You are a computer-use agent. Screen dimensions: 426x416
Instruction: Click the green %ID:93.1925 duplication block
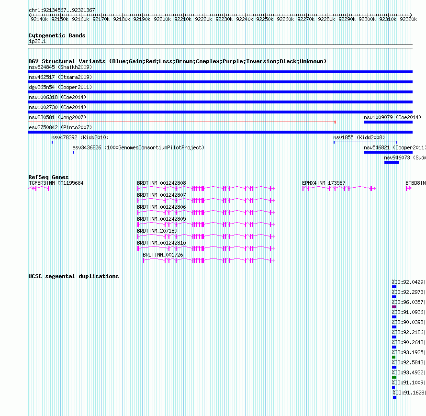click(393, 357)
